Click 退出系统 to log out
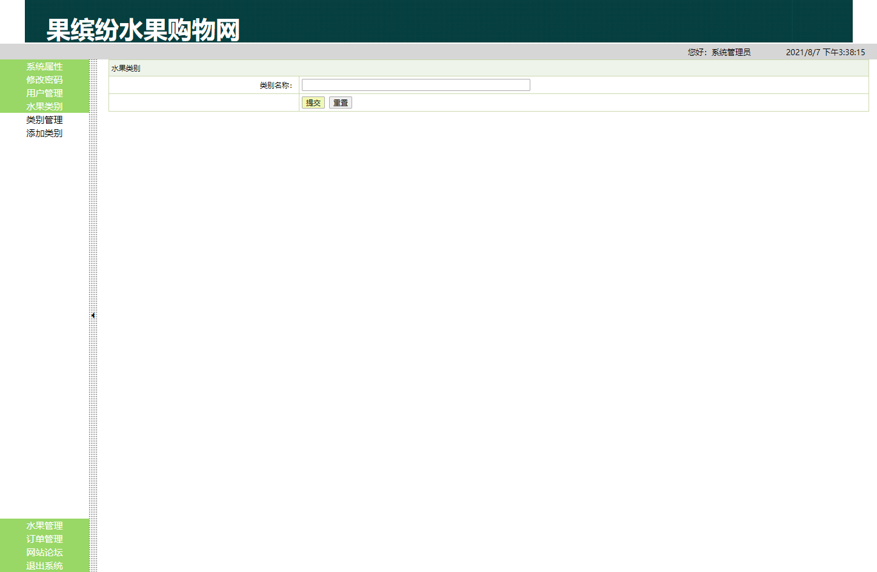The height and width of the screenshot is (572, 877). coord(44,565)
